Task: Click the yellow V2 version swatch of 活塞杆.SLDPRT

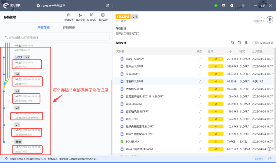Action: 216,81
